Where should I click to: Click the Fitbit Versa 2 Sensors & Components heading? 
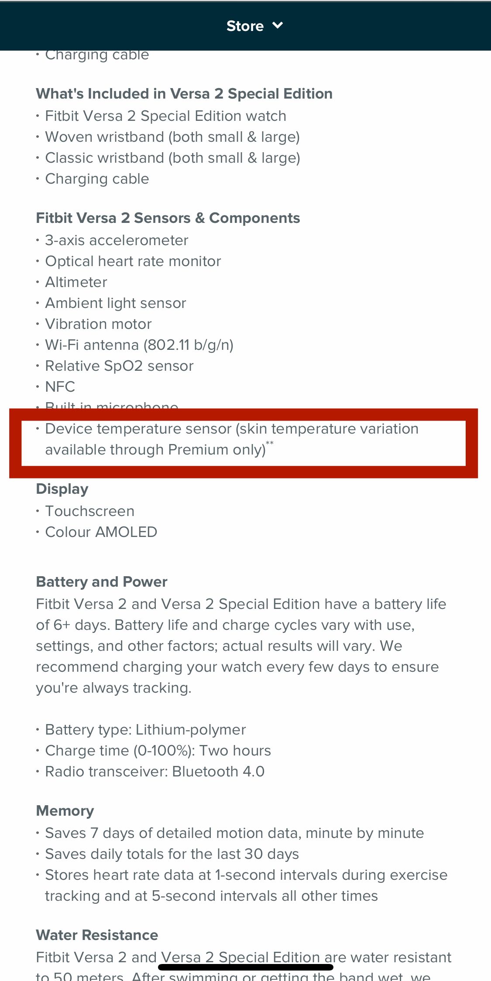pyautogui.click(x=168, y=218)
